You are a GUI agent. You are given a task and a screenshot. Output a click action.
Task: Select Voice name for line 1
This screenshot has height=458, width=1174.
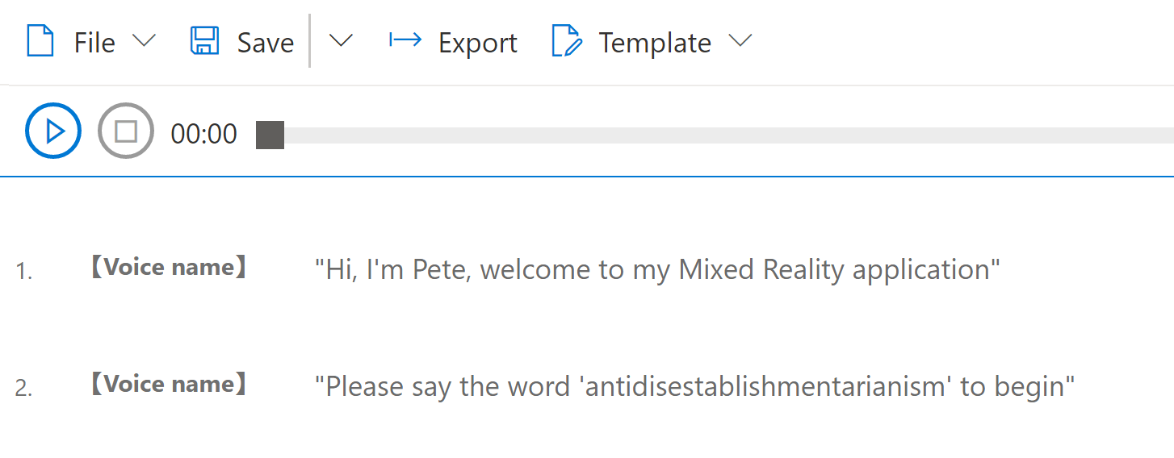pyautogui.click(x=167, y=268)
